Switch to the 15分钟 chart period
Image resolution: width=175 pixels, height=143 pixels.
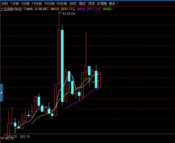pyautogui.click(x=37, y=4)
